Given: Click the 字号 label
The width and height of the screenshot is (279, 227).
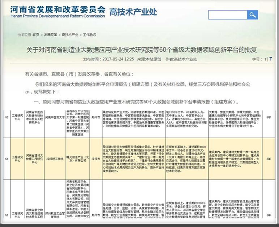Looking at the screenshot, I should (x=257, y=59).
